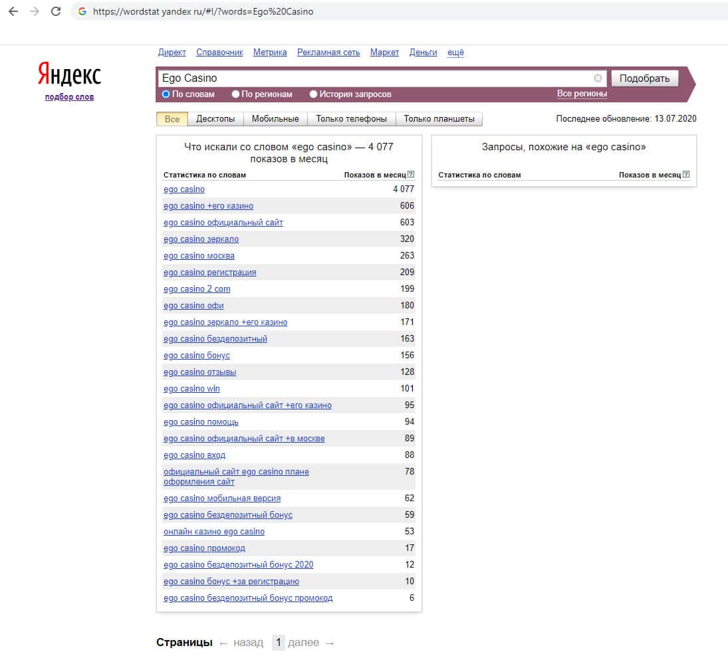728x660 pixels.
Task: Click the browser address bar URL
Action: coord(203,11)
